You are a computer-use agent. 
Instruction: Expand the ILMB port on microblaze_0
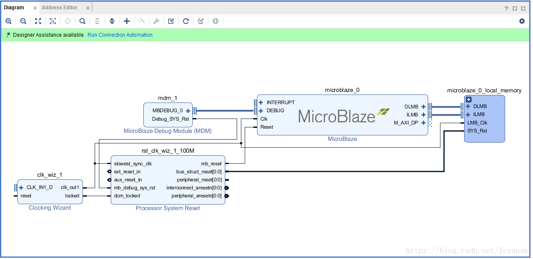point(424,115)
